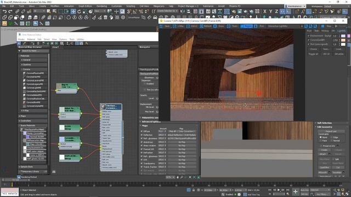This screenshot has width=351, height=197.
Task: Click the Diffuse map Color Correction slot button
Action: tap(182, 131)
